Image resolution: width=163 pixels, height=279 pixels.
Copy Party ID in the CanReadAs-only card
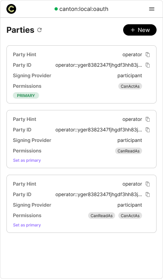[148, 130]
